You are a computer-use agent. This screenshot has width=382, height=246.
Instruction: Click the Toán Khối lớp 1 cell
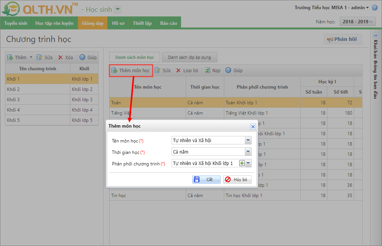pos(262,102)
